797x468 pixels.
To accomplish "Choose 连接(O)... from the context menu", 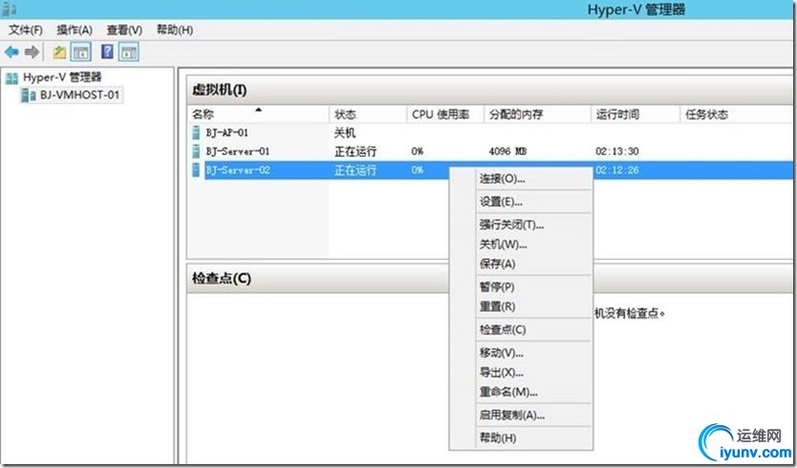I will pos(522,179).
